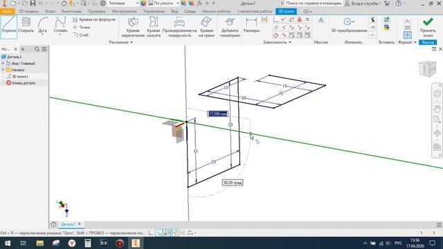Image resolution: width=443 pixels, height=249 pixels.
Task: Toggle second highlighted status bar constraint icon
Action: tap(167, 233)
